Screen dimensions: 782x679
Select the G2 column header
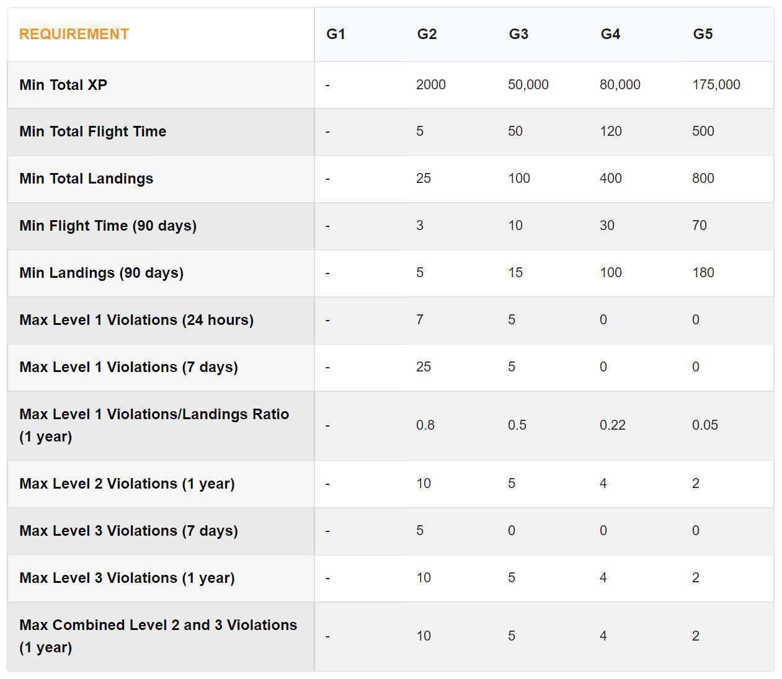[x=427, y=34]
